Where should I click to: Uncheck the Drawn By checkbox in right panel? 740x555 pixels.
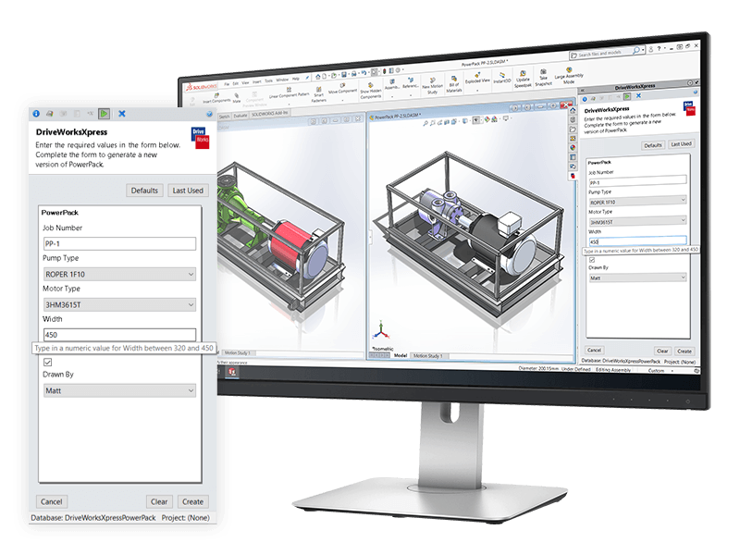coord(590,262)
